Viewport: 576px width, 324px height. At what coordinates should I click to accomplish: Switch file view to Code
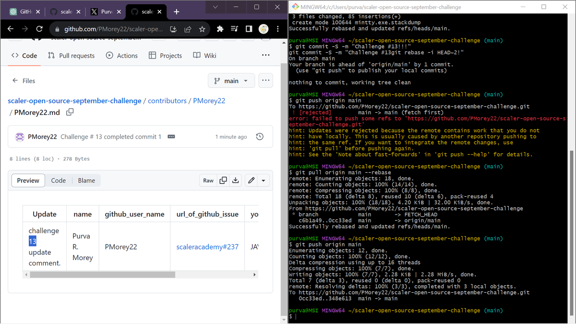[x=59, y=180]
